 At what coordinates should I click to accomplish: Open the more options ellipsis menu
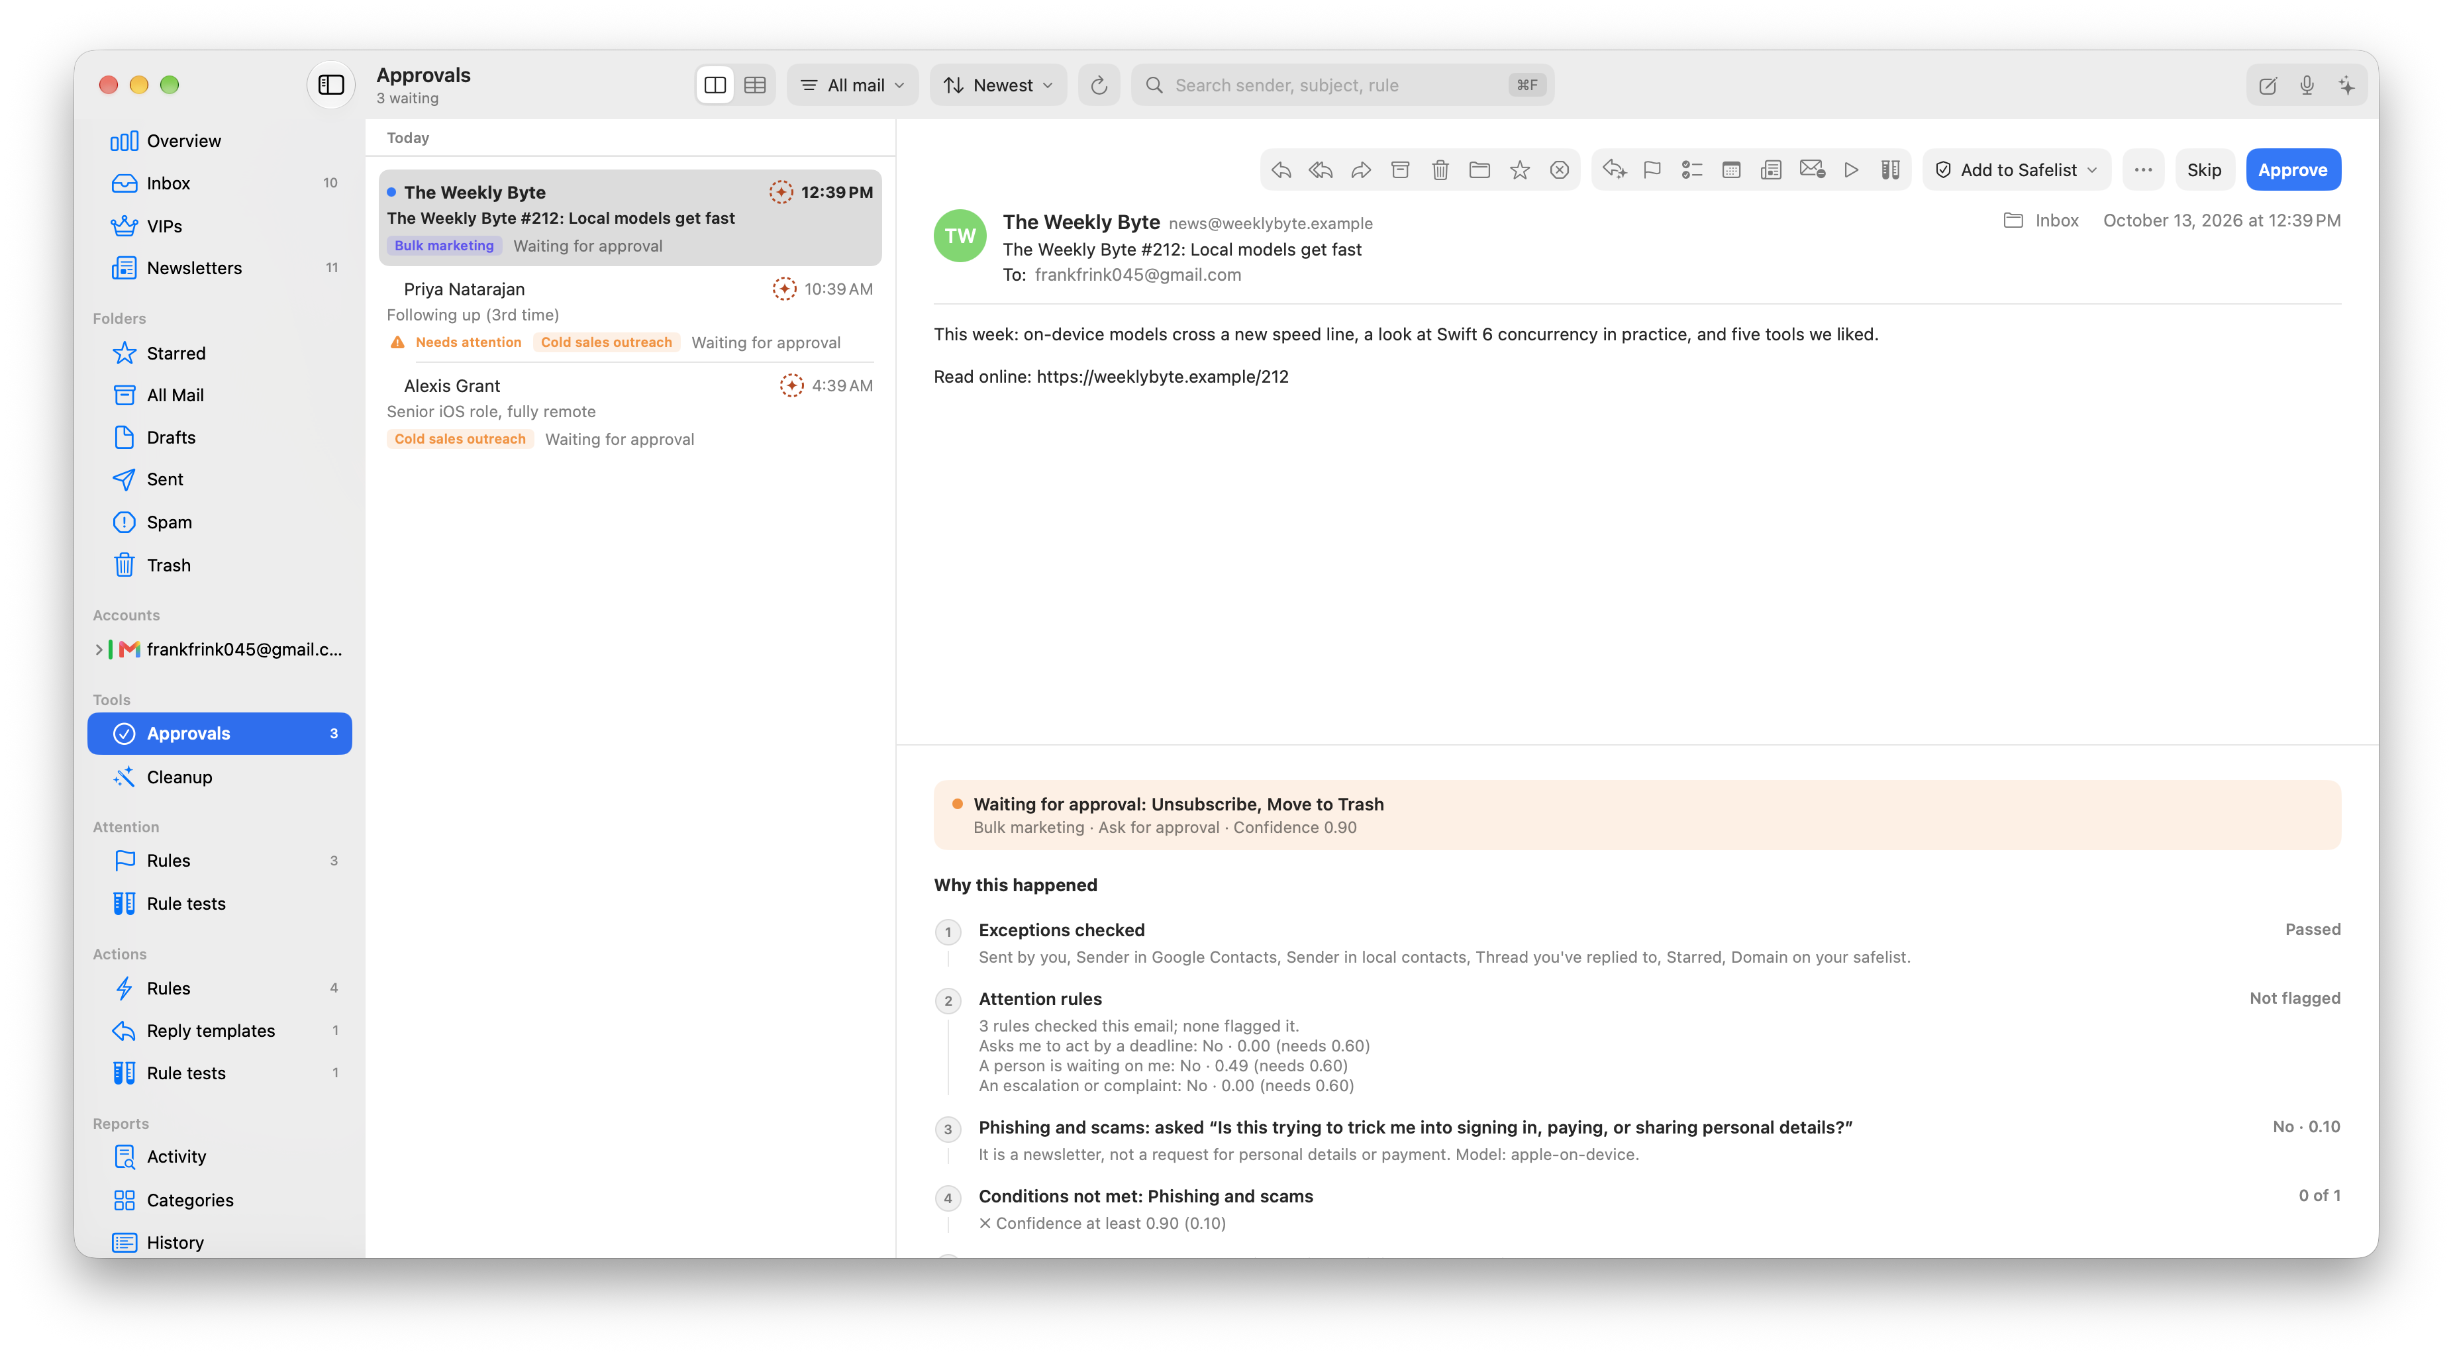point(2142,169)
